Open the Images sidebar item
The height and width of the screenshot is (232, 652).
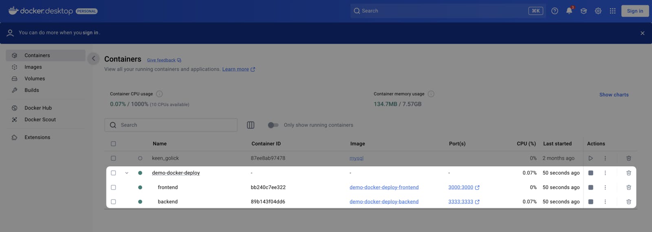(x=46, y=67)
